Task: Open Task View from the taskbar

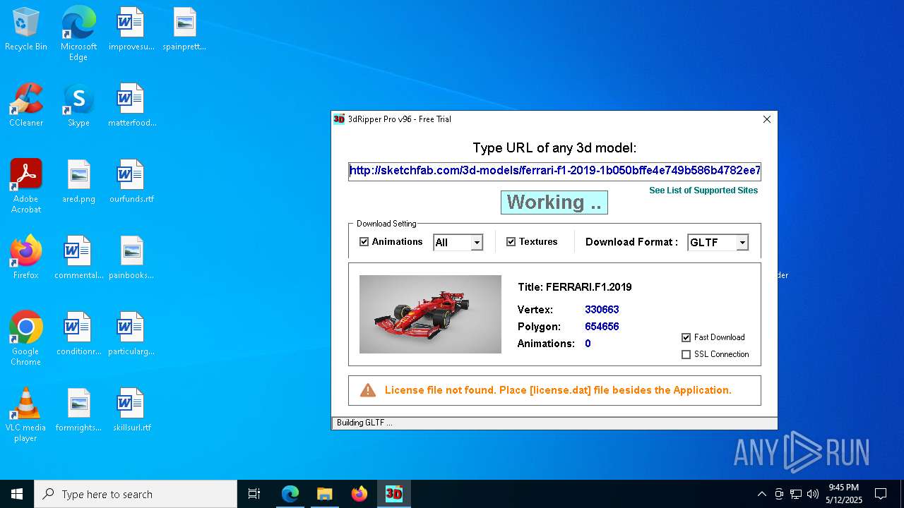Action: point(254,494)
